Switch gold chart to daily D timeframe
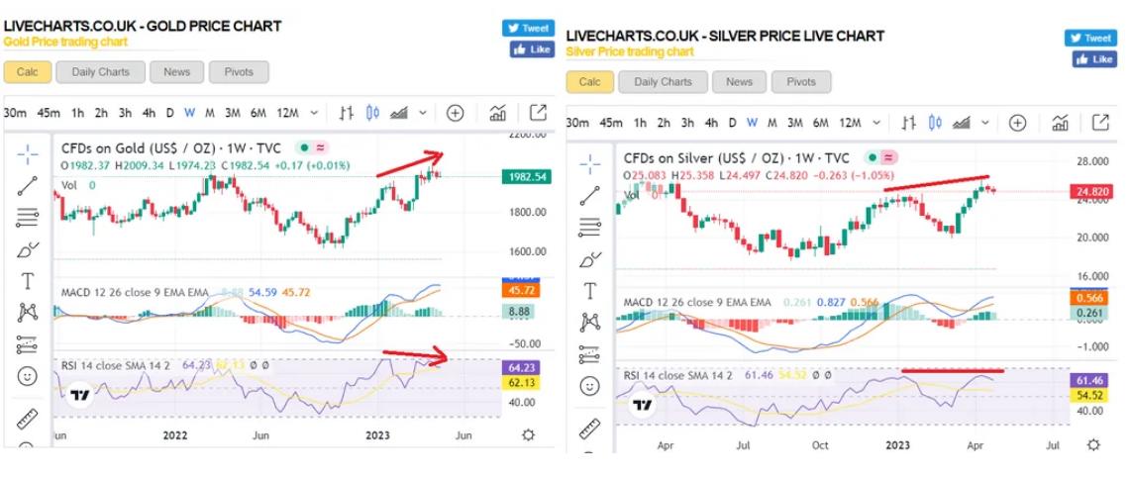The width and height of the screenshot is (1131, 478). (170, 113)
